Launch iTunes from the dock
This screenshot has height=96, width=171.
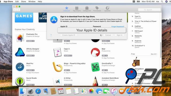pos(114,91)
